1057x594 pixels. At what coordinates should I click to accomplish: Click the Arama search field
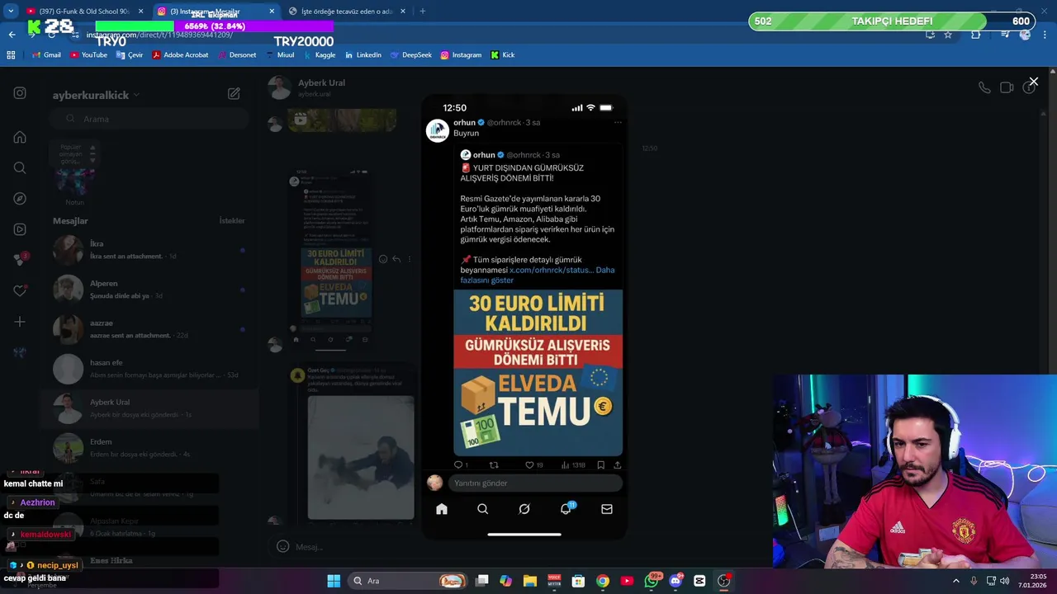pos(149,119)
